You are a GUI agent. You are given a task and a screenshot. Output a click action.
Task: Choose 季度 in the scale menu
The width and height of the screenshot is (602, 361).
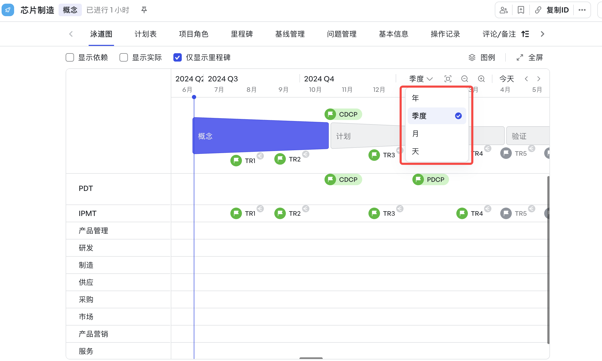tap(437, 116)
